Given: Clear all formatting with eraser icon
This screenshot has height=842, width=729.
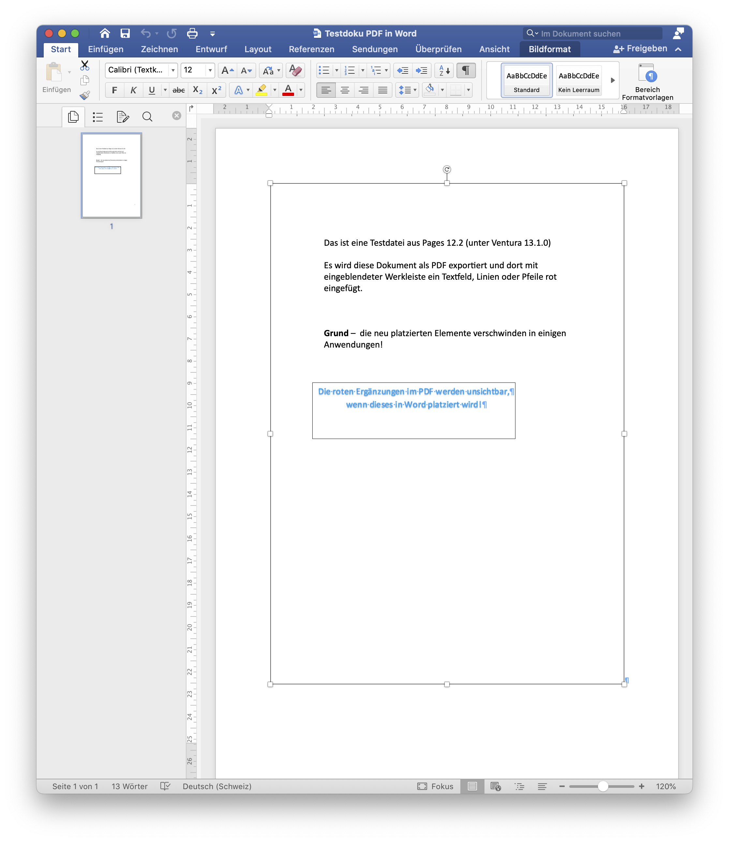Looking at the screenshot, I should tap(295, 70).
